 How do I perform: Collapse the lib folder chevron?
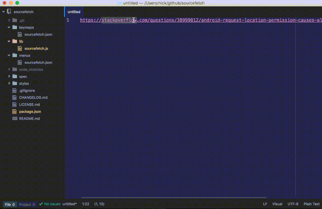9,41
